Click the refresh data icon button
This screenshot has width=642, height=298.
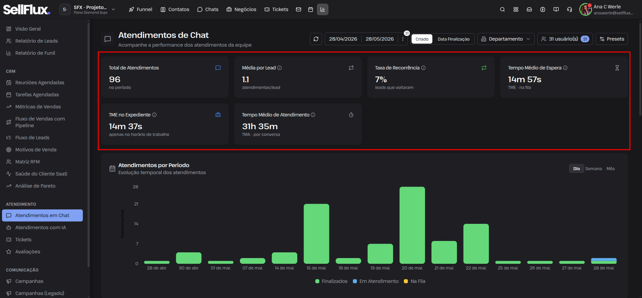click(316, 39)
